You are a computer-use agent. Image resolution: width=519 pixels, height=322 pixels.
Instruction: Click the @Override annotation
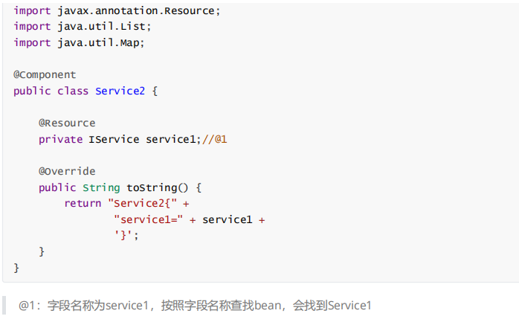(67, 171)
